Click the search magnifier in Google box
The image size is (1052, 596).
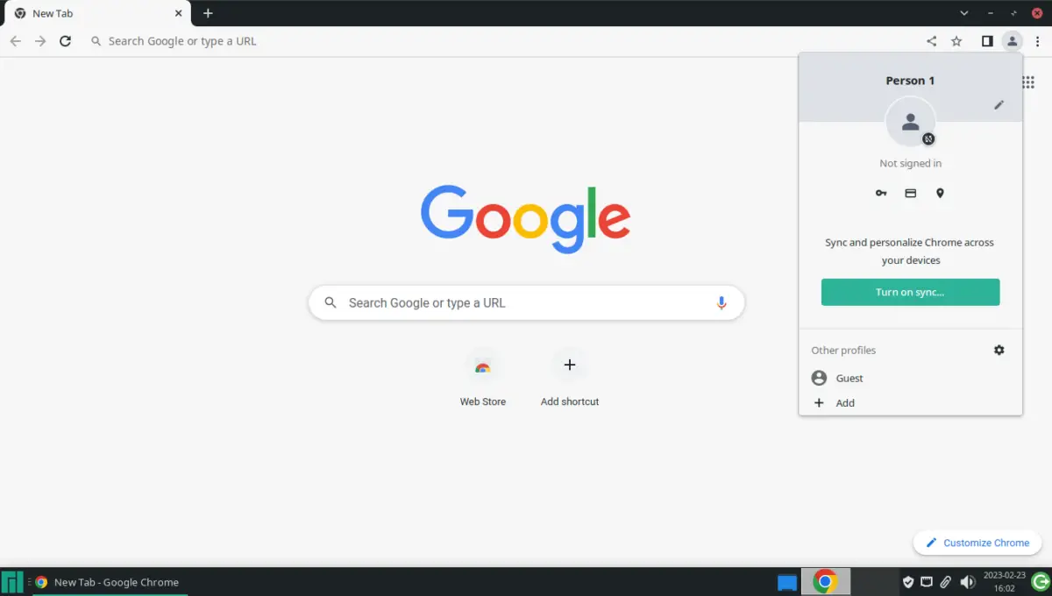tap(331, 302)
